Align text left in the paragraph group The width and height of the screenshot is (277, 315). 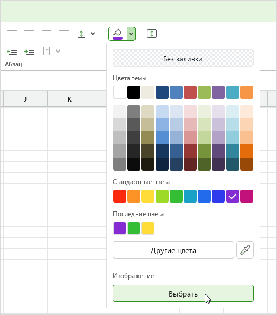(12, 34)
